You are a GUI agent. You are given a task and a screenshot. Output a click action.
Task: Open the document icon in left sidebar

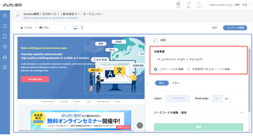(x=5, y=67)
